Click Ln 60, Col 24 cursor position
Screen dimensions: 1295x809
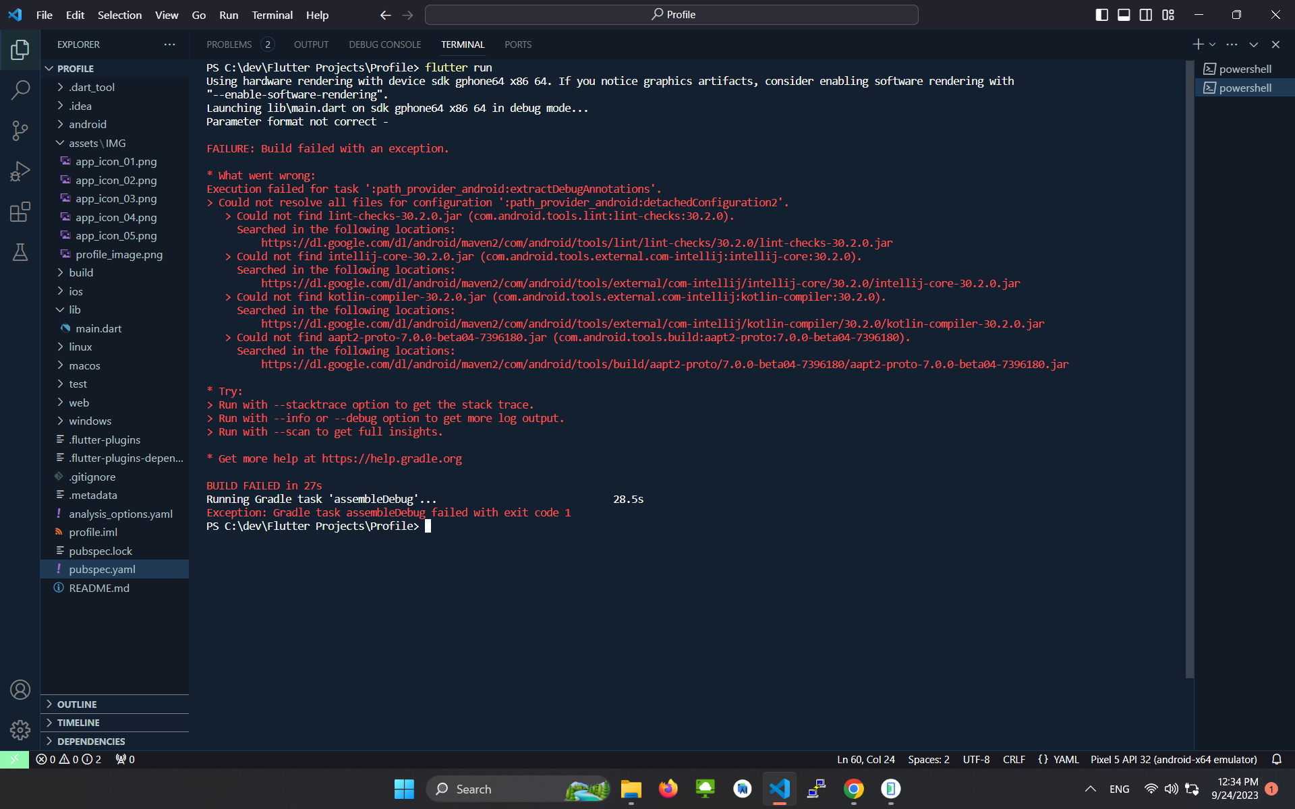[x=865, y=759]
